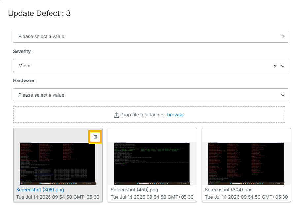Click the Severity dropdown chevron arrow
Image resolution: width=301 pixels, height=205 pixels.
(283, 66)
